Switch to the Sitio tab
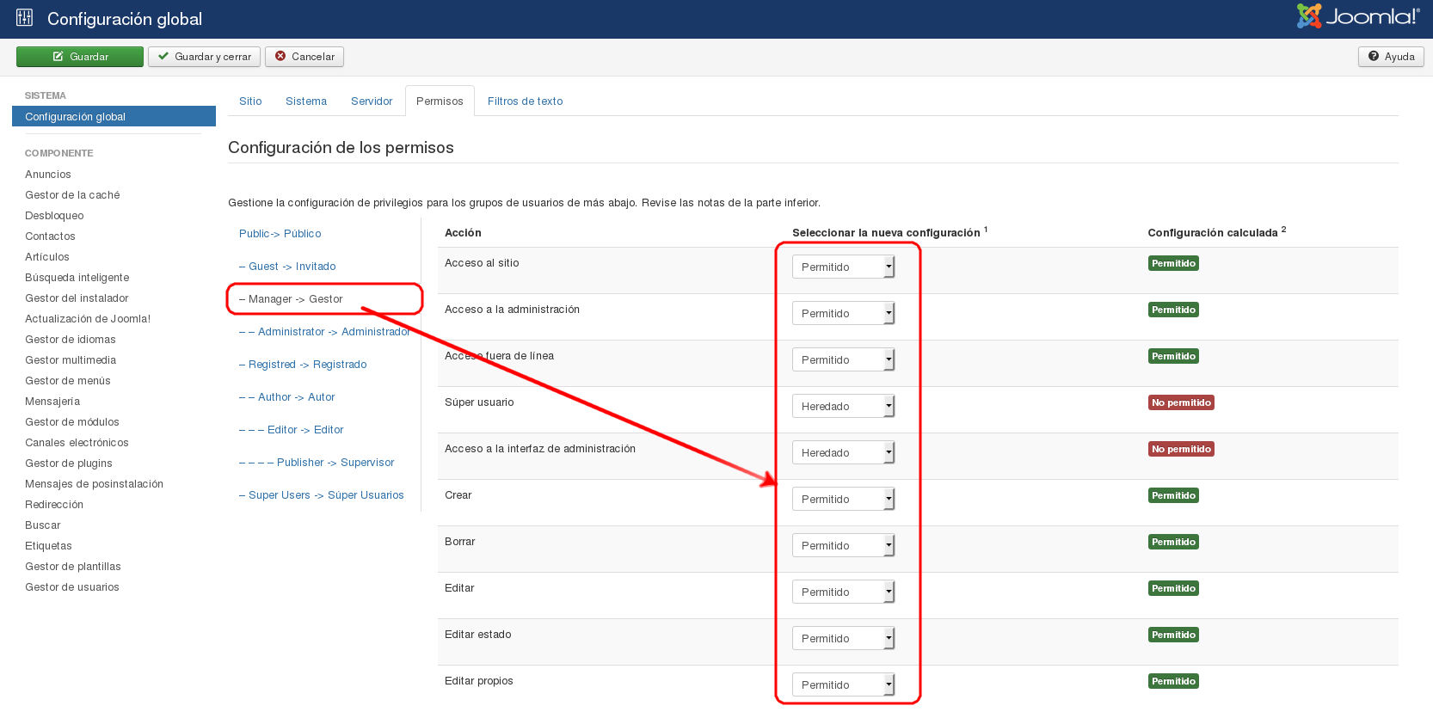The width and height of the screenshot is (1433, 712). tap(250, 101)
